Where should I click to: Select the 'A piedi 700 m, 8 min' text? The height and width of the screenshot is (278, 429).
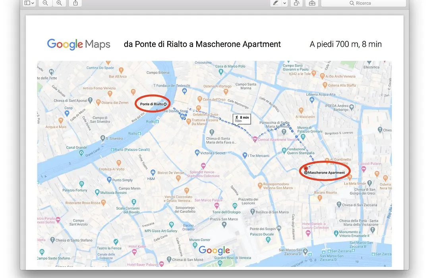pos(346,44)
